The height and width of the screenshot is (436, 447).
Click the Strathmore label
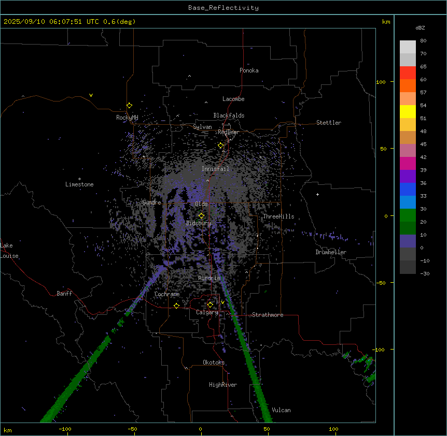coord(268,315)
